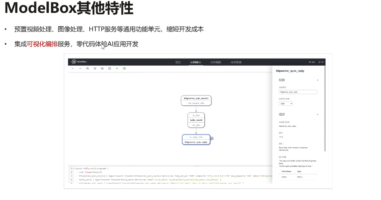Viewport: 381px width, 200px height.
Task: Click the 'int32_t' table cell
Action: [299, 177]
